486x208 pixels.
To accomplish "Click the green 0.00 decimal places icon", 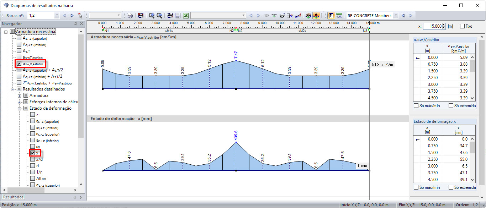I will point(339,16).
